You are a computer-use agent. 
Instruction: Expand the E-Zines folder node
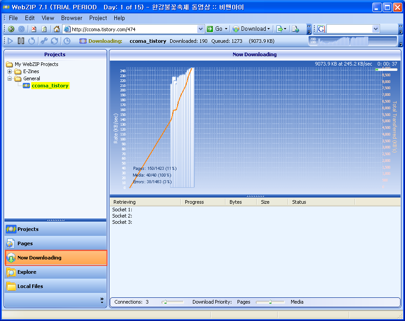click(x=9, y=71)
